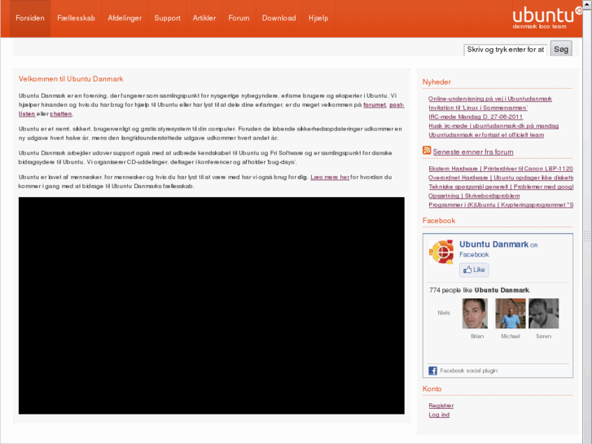
Task: Follow the forumet link in welcome text
Action: click(x=375, y=104)
